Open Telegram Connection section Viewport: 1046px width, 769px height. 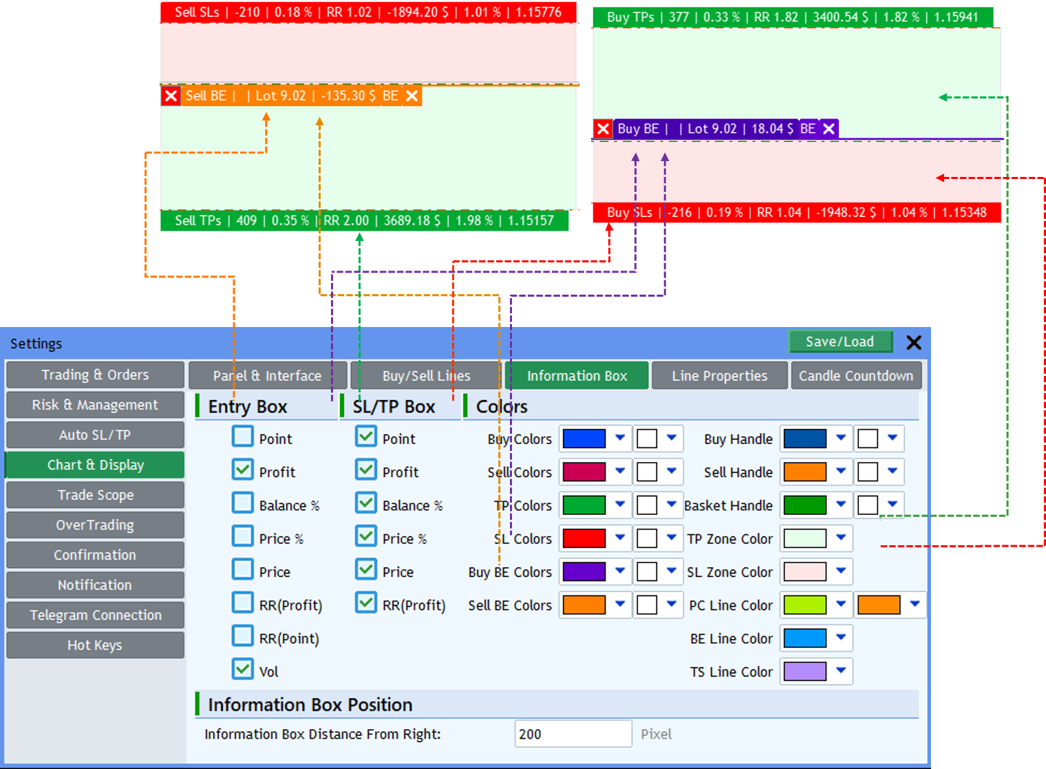95,615
